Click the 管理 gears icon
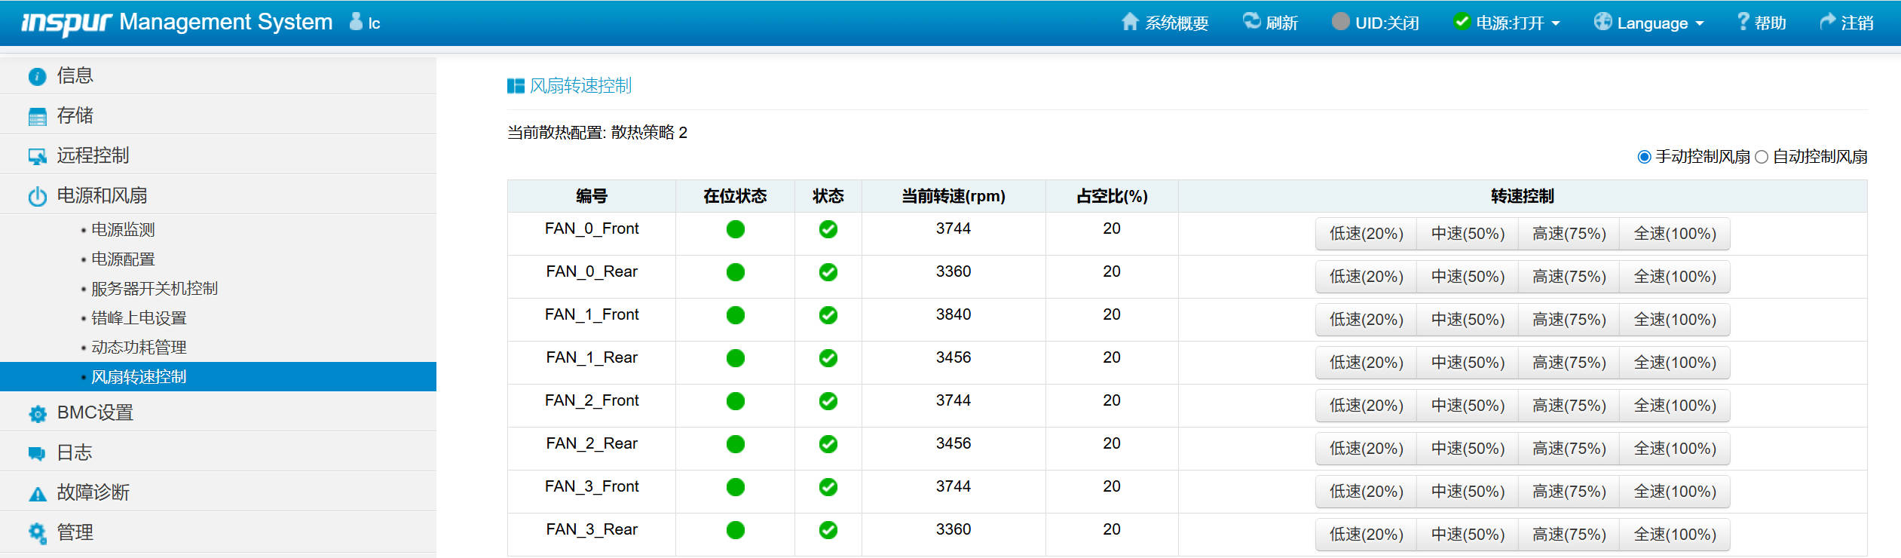 click(x=37, y=532)
